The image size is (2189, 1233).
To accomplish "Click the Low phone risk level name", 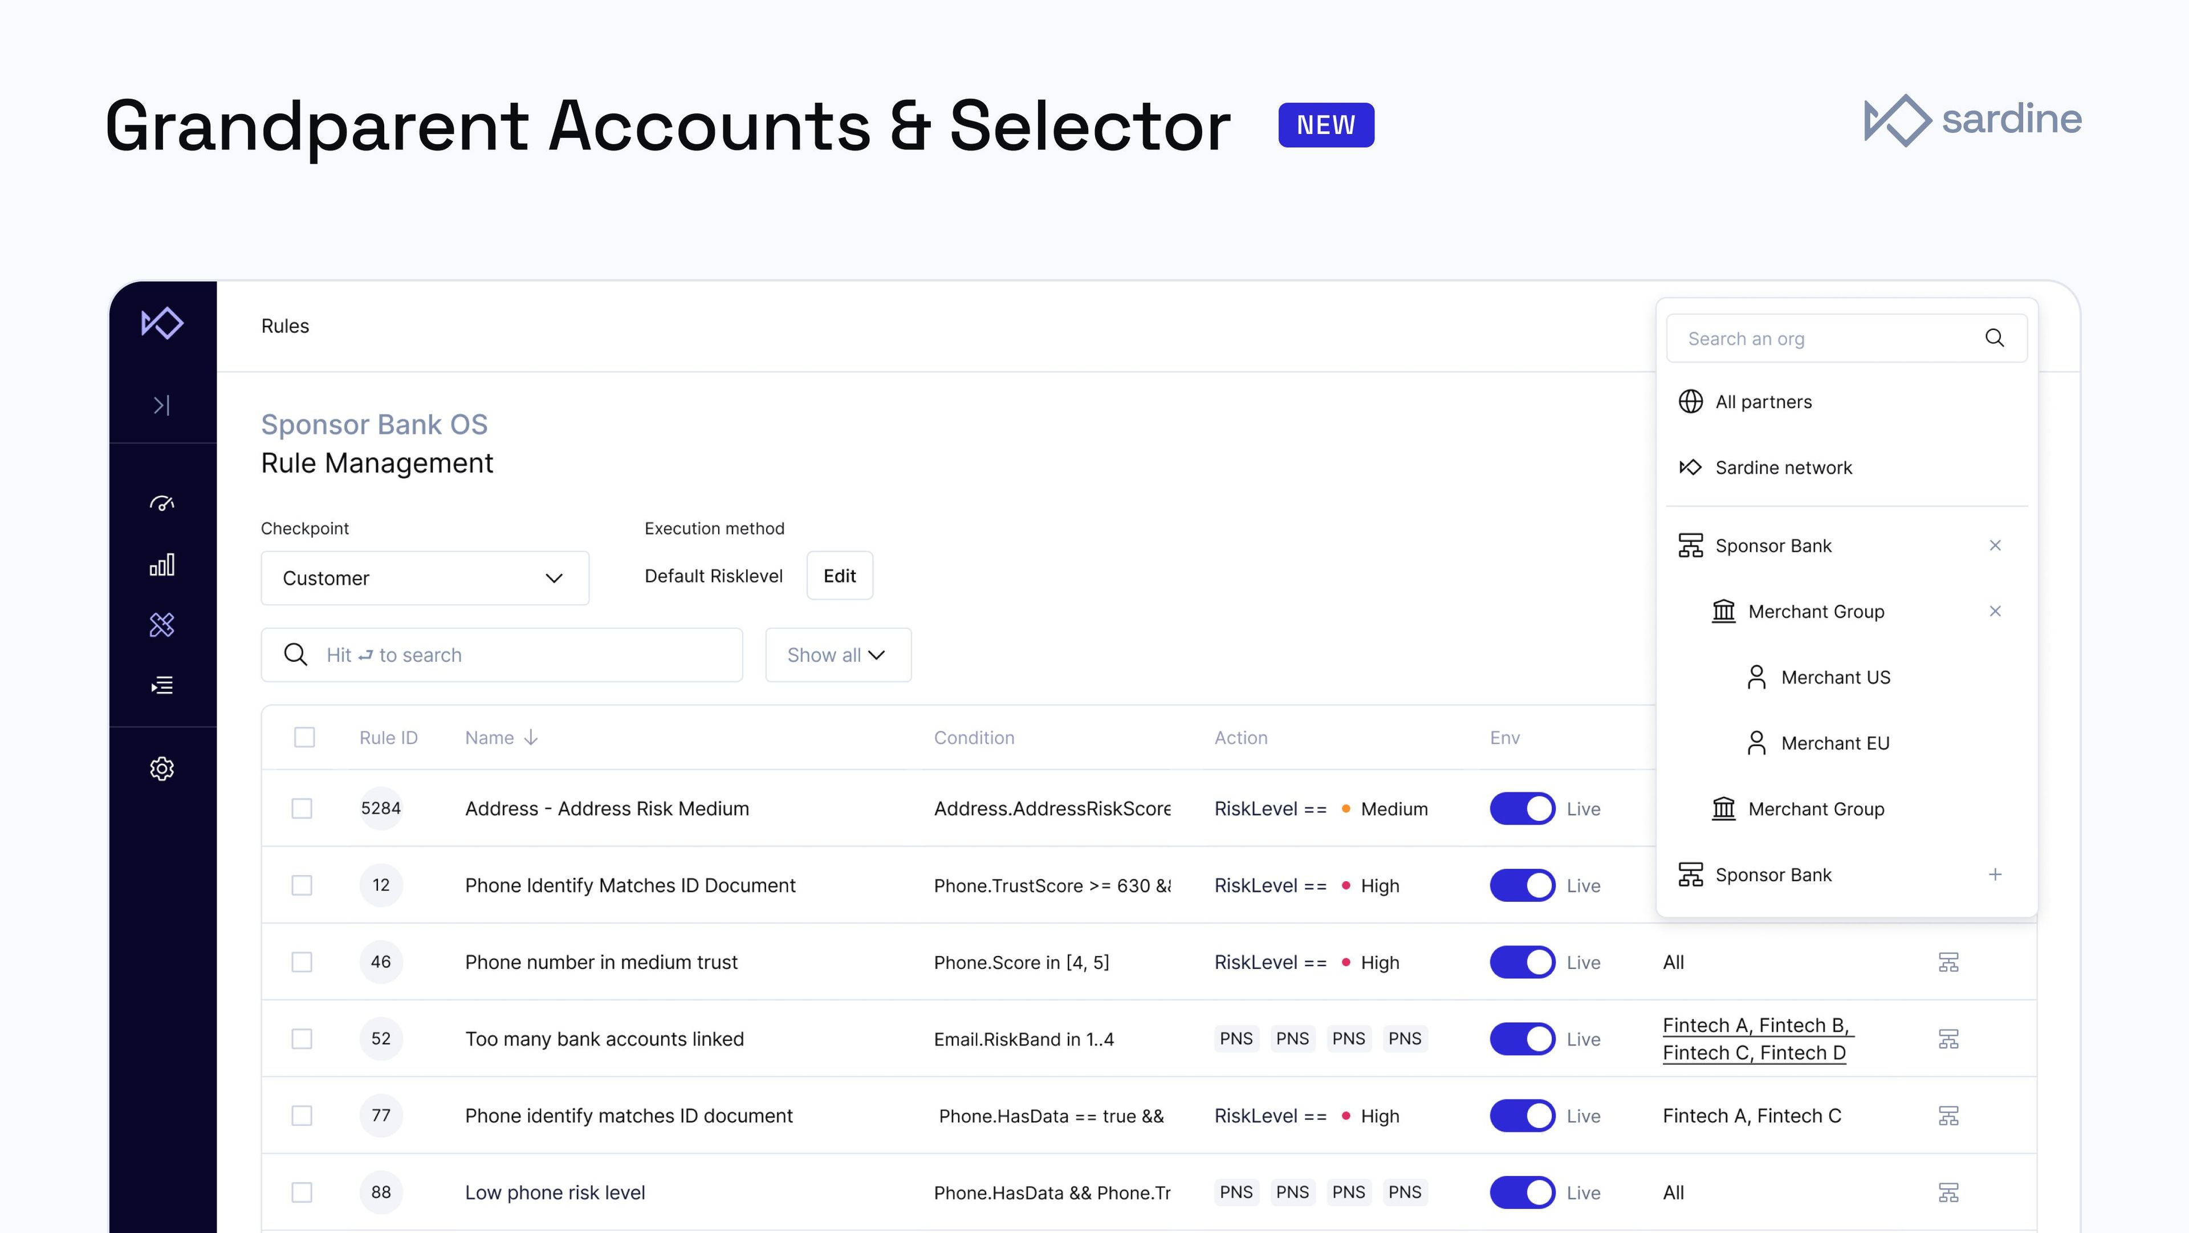I will point(555,1192).
